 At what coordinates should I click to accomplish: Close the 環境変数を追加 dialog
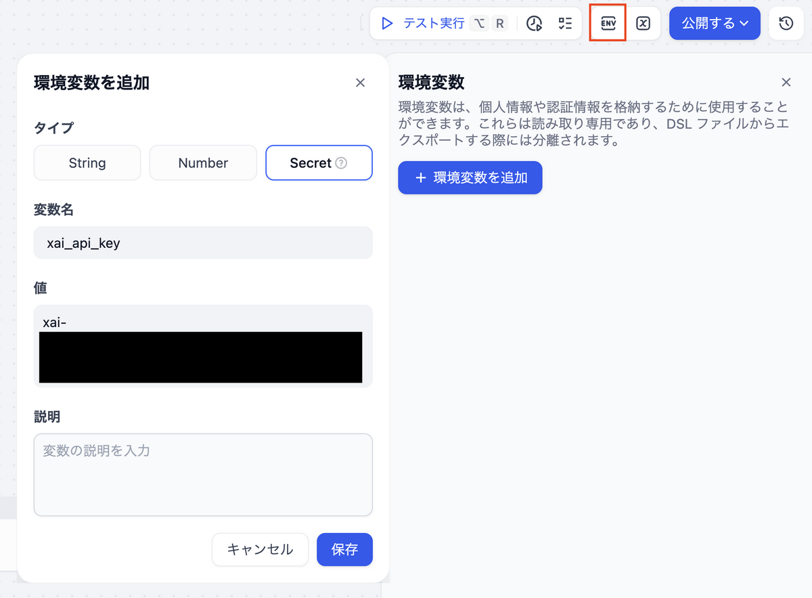tap(360, 82)
